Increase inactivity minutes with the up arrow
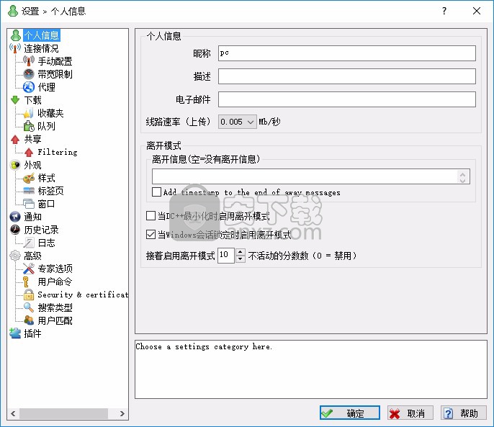 click(x=241, y=252)
